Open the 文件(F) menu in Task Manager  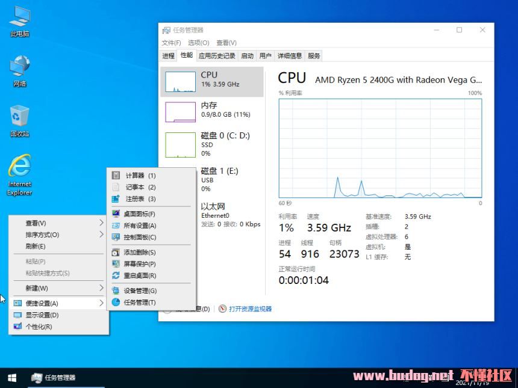pos(170,42)
